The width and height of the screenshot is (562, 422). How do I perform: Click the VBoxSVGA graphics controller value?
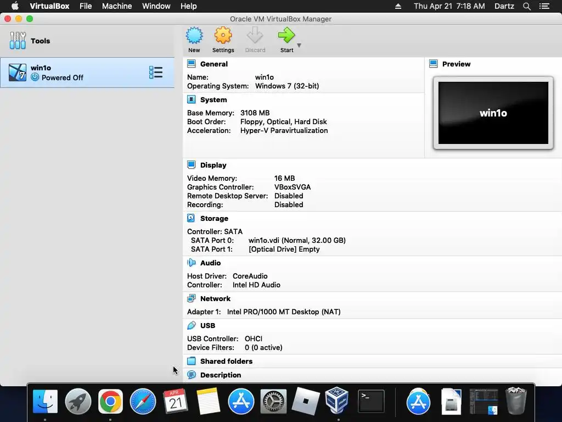293,187
